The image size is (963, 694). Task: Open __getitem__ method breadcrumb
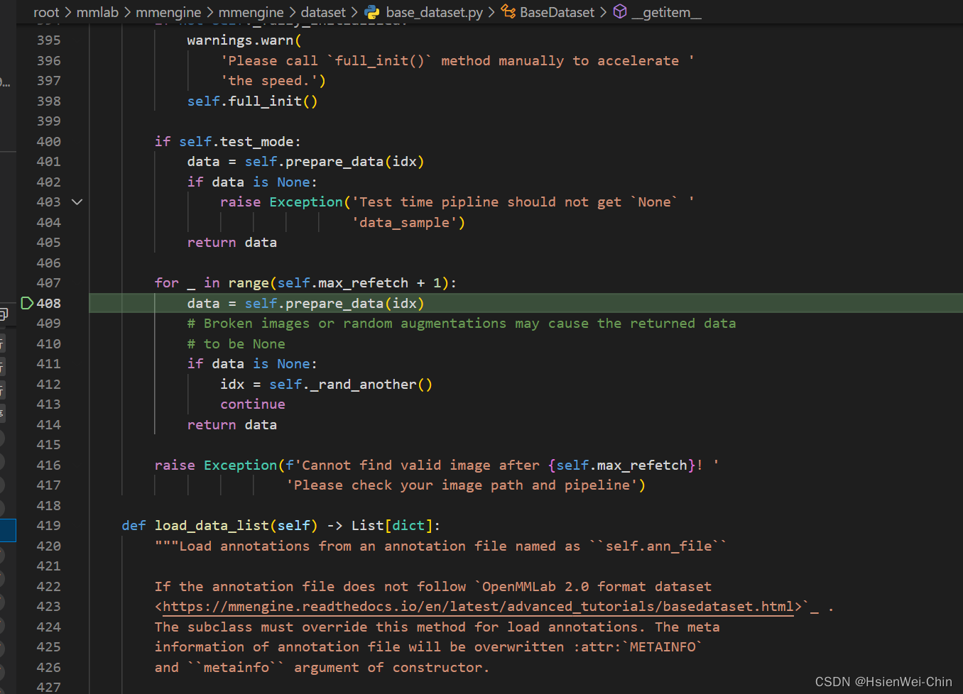click(x=666, y=12)
